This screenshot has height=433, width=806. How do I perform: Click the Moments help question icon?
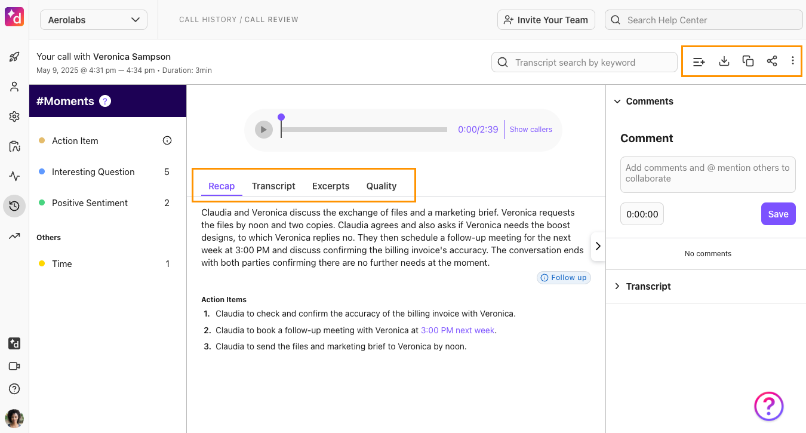(105, 101)
